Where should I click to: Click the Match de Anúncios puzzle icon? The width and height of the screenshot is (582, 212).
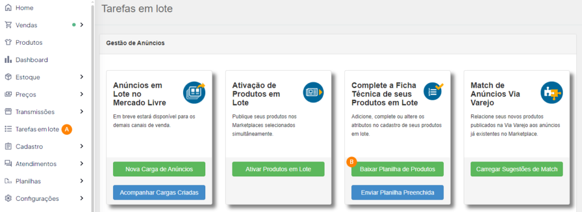pos(551,92)
